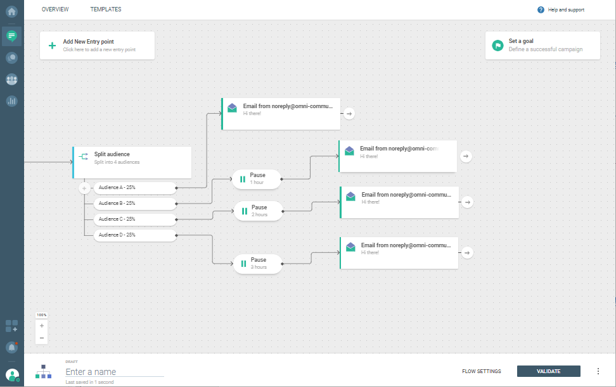Click the Set a goal card

pyautogui.click(x=542, y=46)
